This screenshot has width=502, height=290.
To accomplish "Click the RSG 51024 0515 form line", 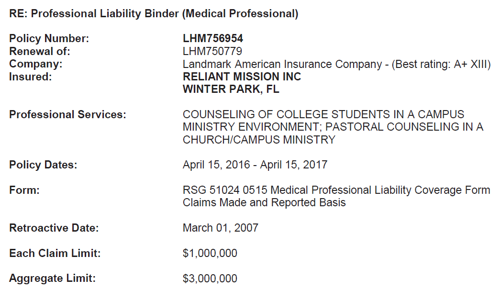I will coord(336,190).
